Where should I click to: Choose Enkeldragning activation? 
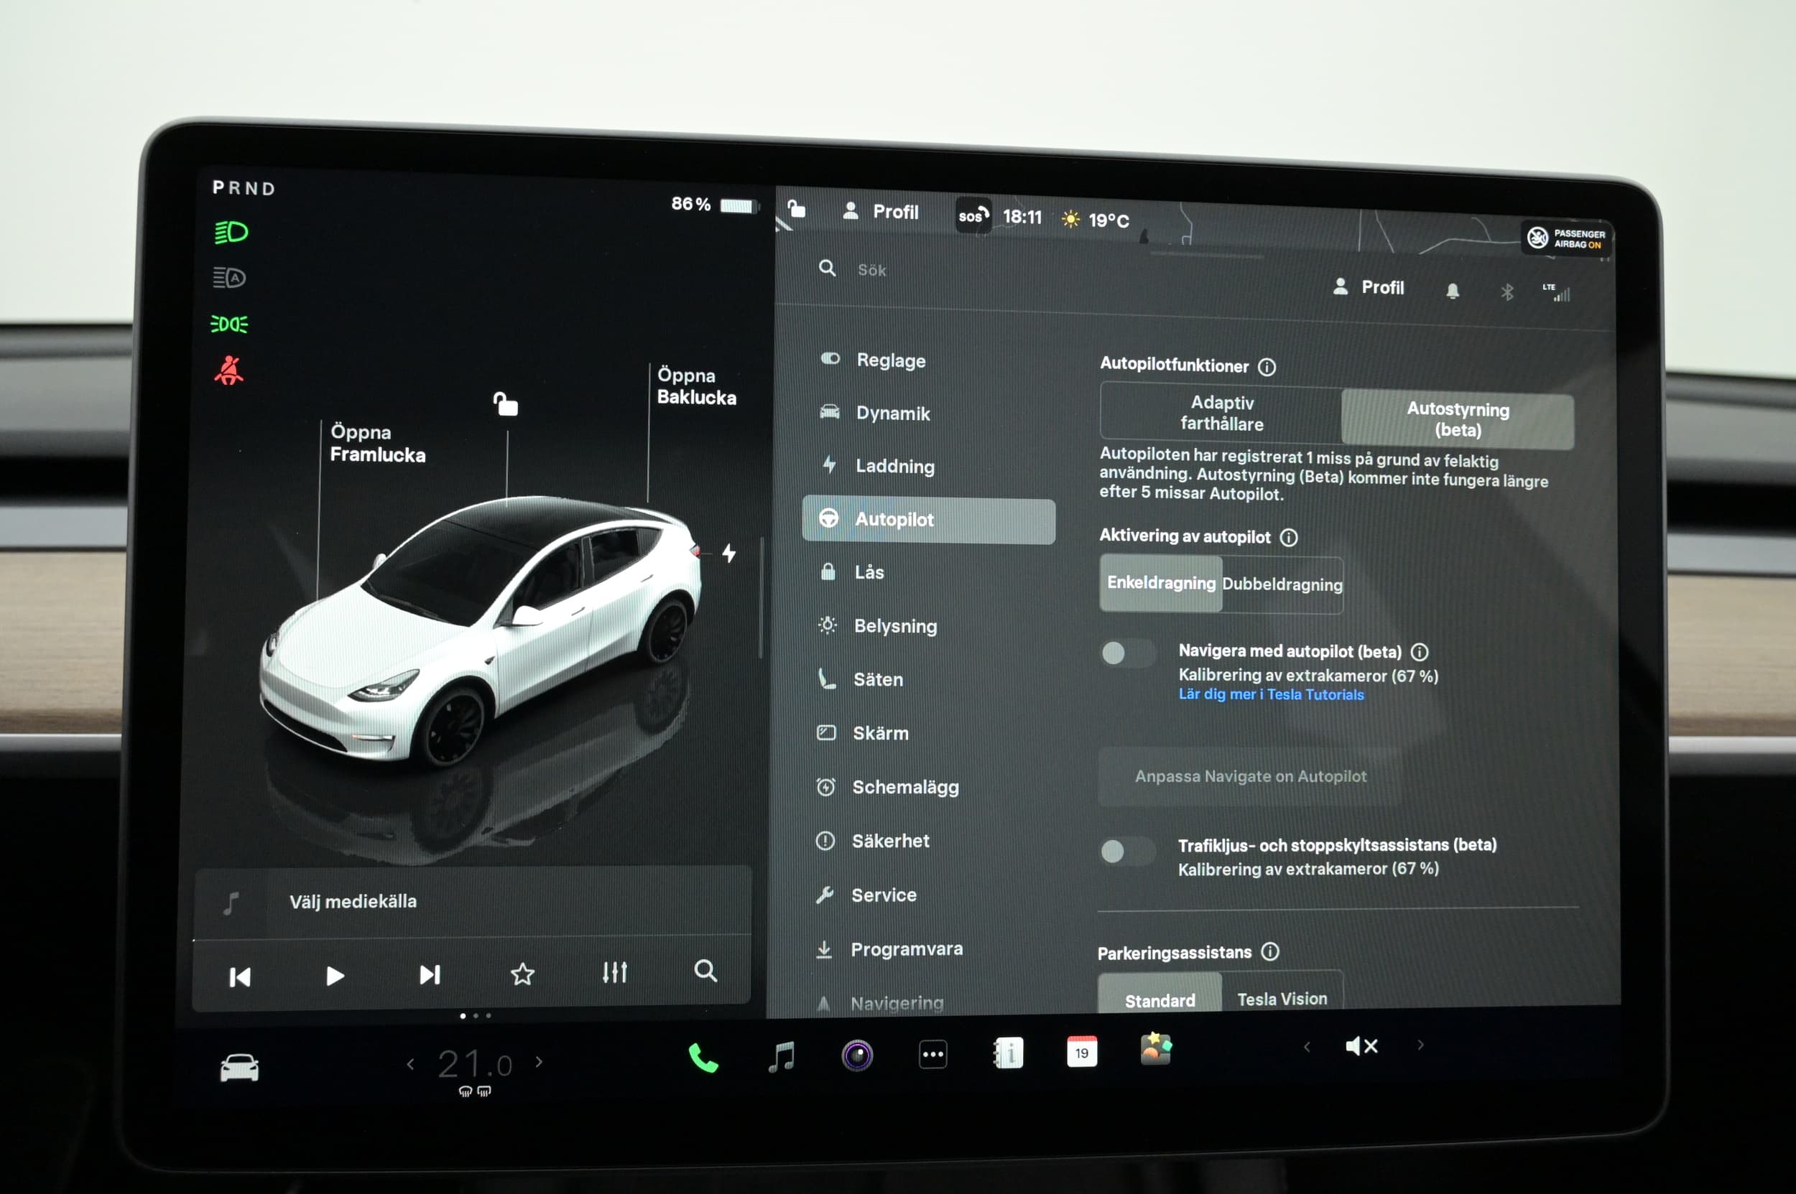pos(1160,583)
